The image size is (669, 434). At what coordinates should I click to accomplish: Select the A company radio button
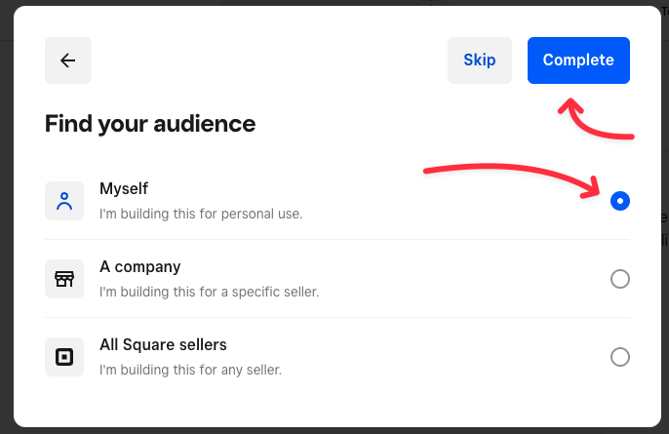619,279
